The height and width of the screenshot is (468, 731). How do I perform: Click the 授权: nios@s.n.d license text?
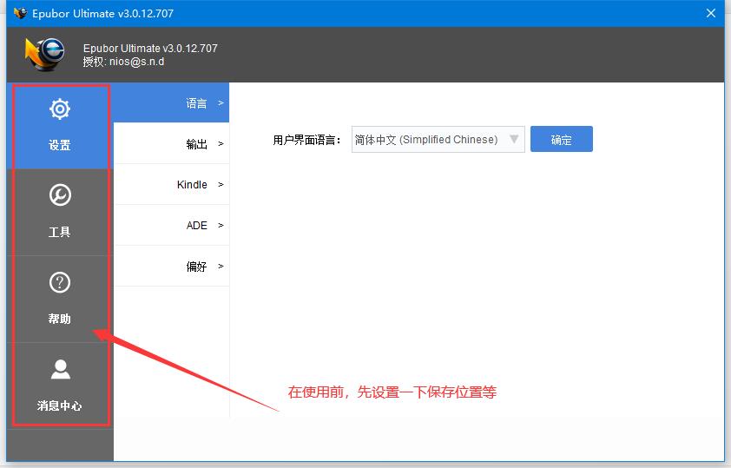coord(123,62)
